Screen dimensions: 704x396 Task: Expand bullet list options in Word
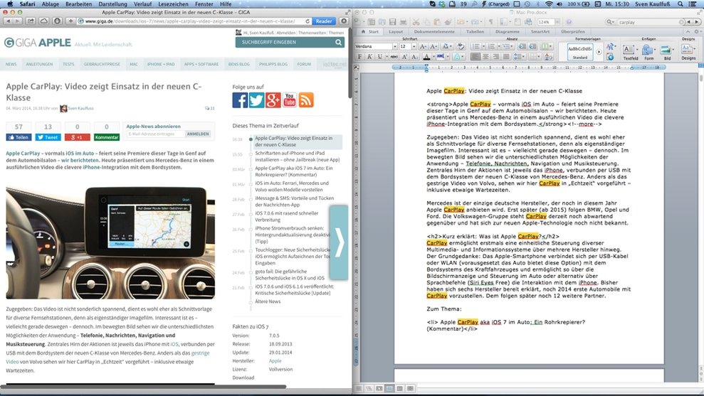[x=483, y=46]
